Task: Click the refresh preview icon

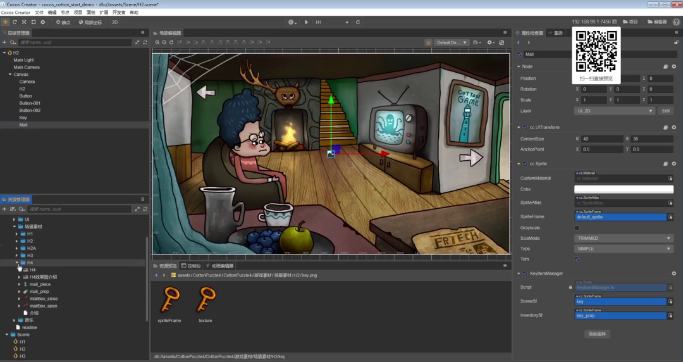Action: pos(358,22)
